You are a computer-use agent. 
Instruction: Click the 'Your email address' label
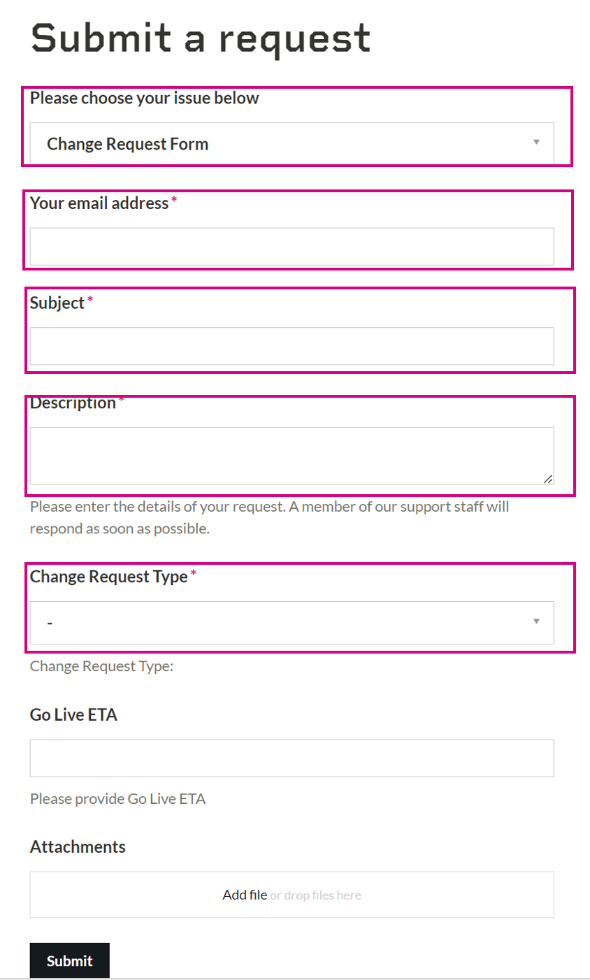pyautogui.click(x=99, y=203)
